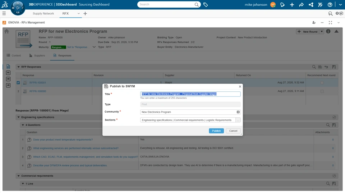
Task: Open the RFX tab dropdown arrow
Action: [x=79, y=14]
